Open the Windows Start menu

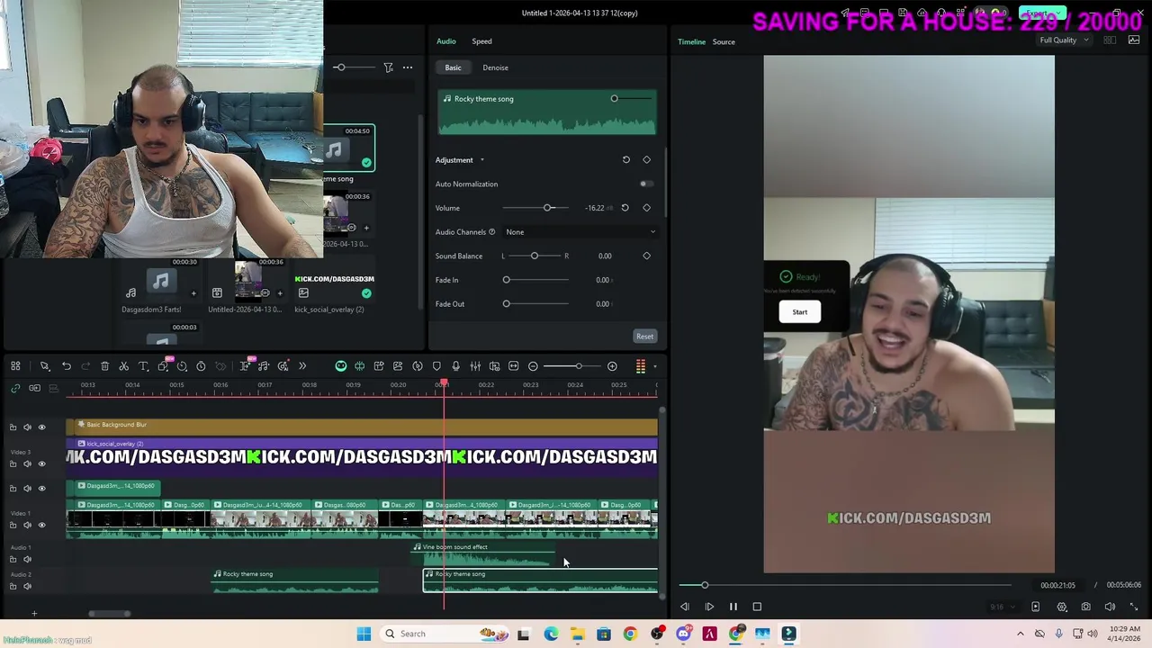(x=364, y=634)
